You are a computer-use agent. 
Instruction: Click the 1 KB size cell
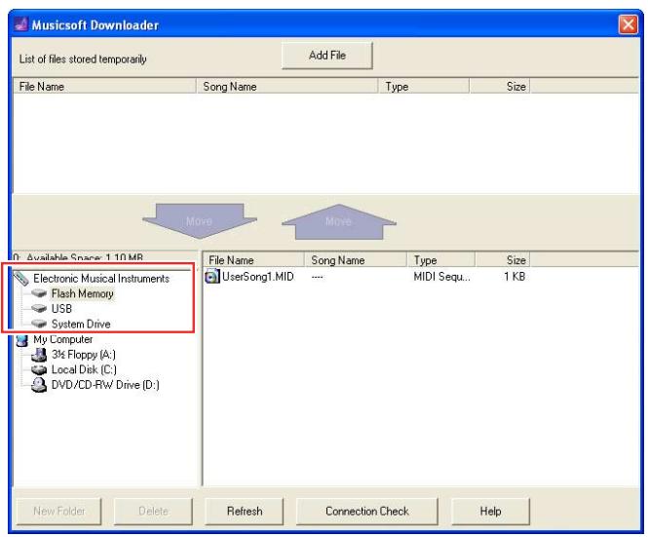(x=515, y=277)
